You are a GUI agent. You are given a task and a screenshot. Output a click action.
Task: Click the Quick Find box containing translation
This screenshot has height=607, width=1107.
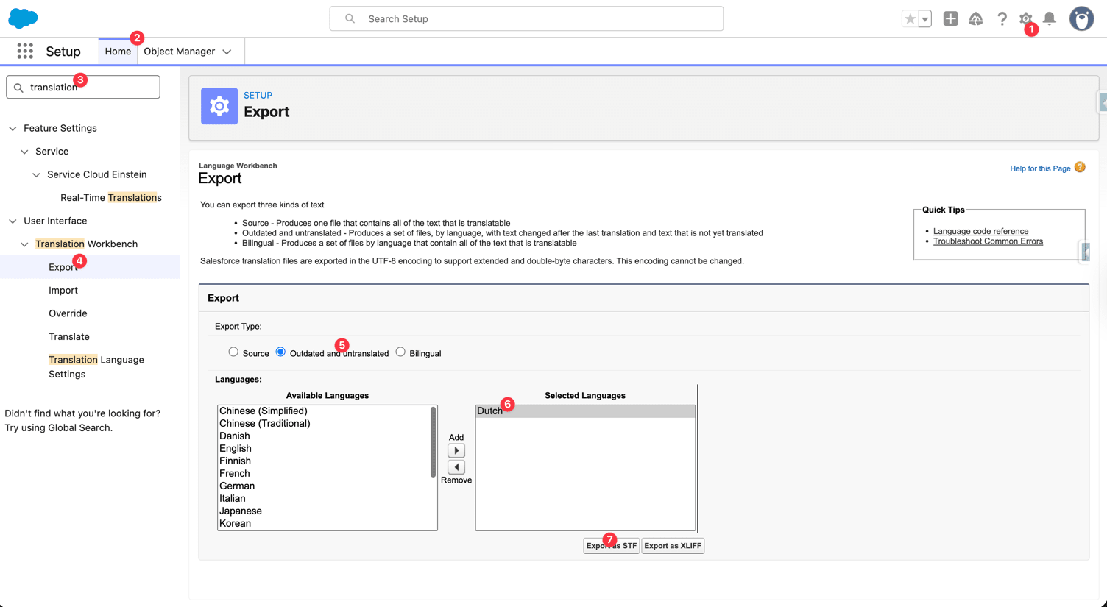click(x=83, y=87)
